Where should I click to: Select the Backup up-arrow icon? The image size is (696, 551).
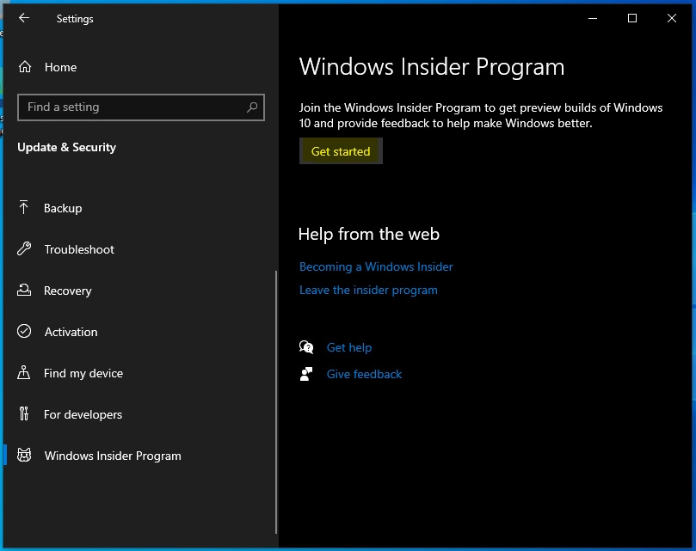23,207
